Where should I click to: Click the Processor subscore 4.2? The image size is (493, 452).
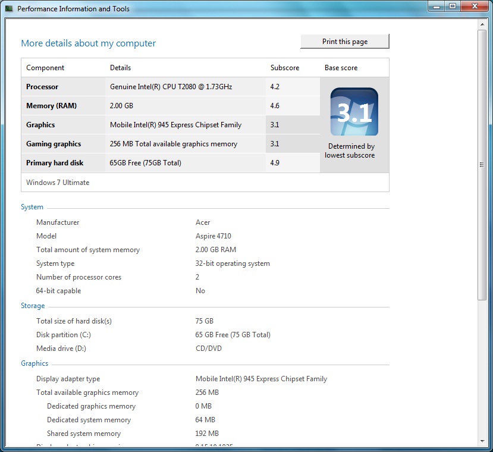point(275,87)
